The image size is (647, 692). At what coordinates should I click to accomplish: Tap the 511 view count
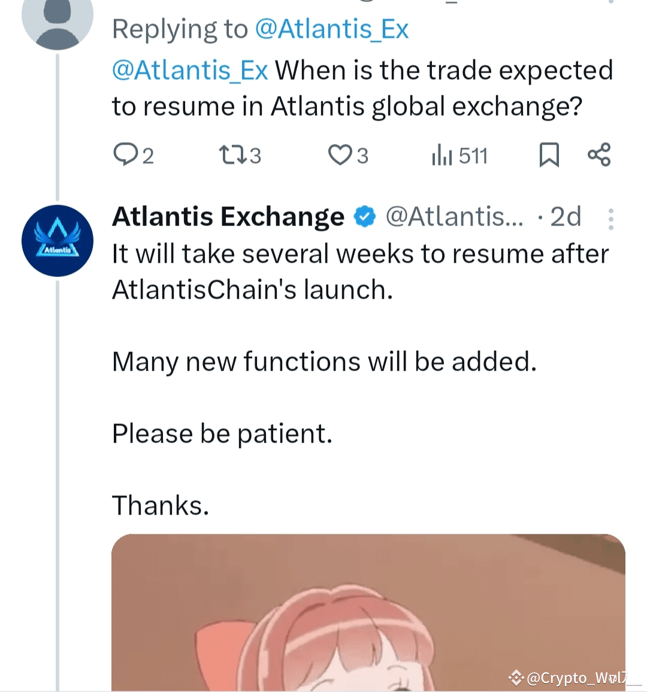(x=473, y=156)
